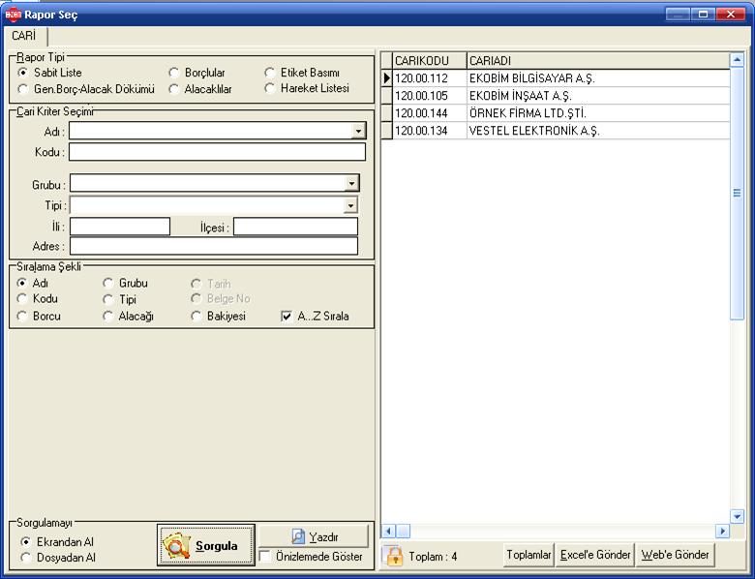Image resolution: width=755 pixels, height=579 pixels.
Task: Click into the İlçesi input field
Action: click(295, 227)
